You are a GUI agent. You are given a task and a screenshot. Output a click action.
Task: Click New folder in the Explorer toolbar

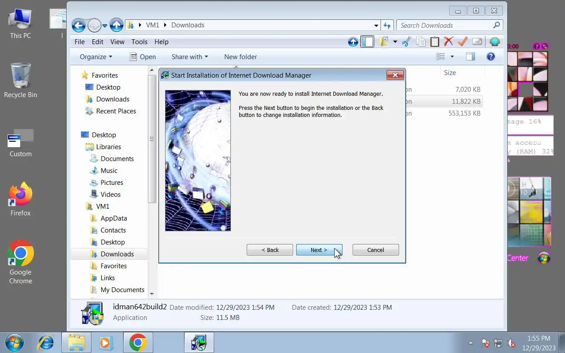[241, 56]
